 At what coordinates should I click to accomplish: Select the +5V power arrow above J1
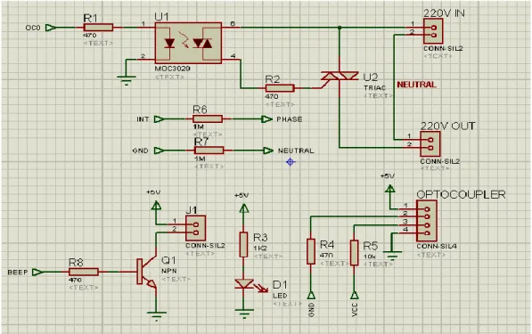(x=156, y=205)
